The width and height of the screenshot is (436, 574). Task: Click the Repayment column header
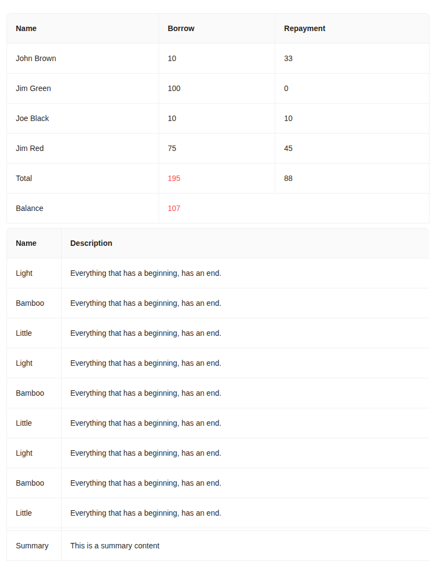tap(305, 28)
